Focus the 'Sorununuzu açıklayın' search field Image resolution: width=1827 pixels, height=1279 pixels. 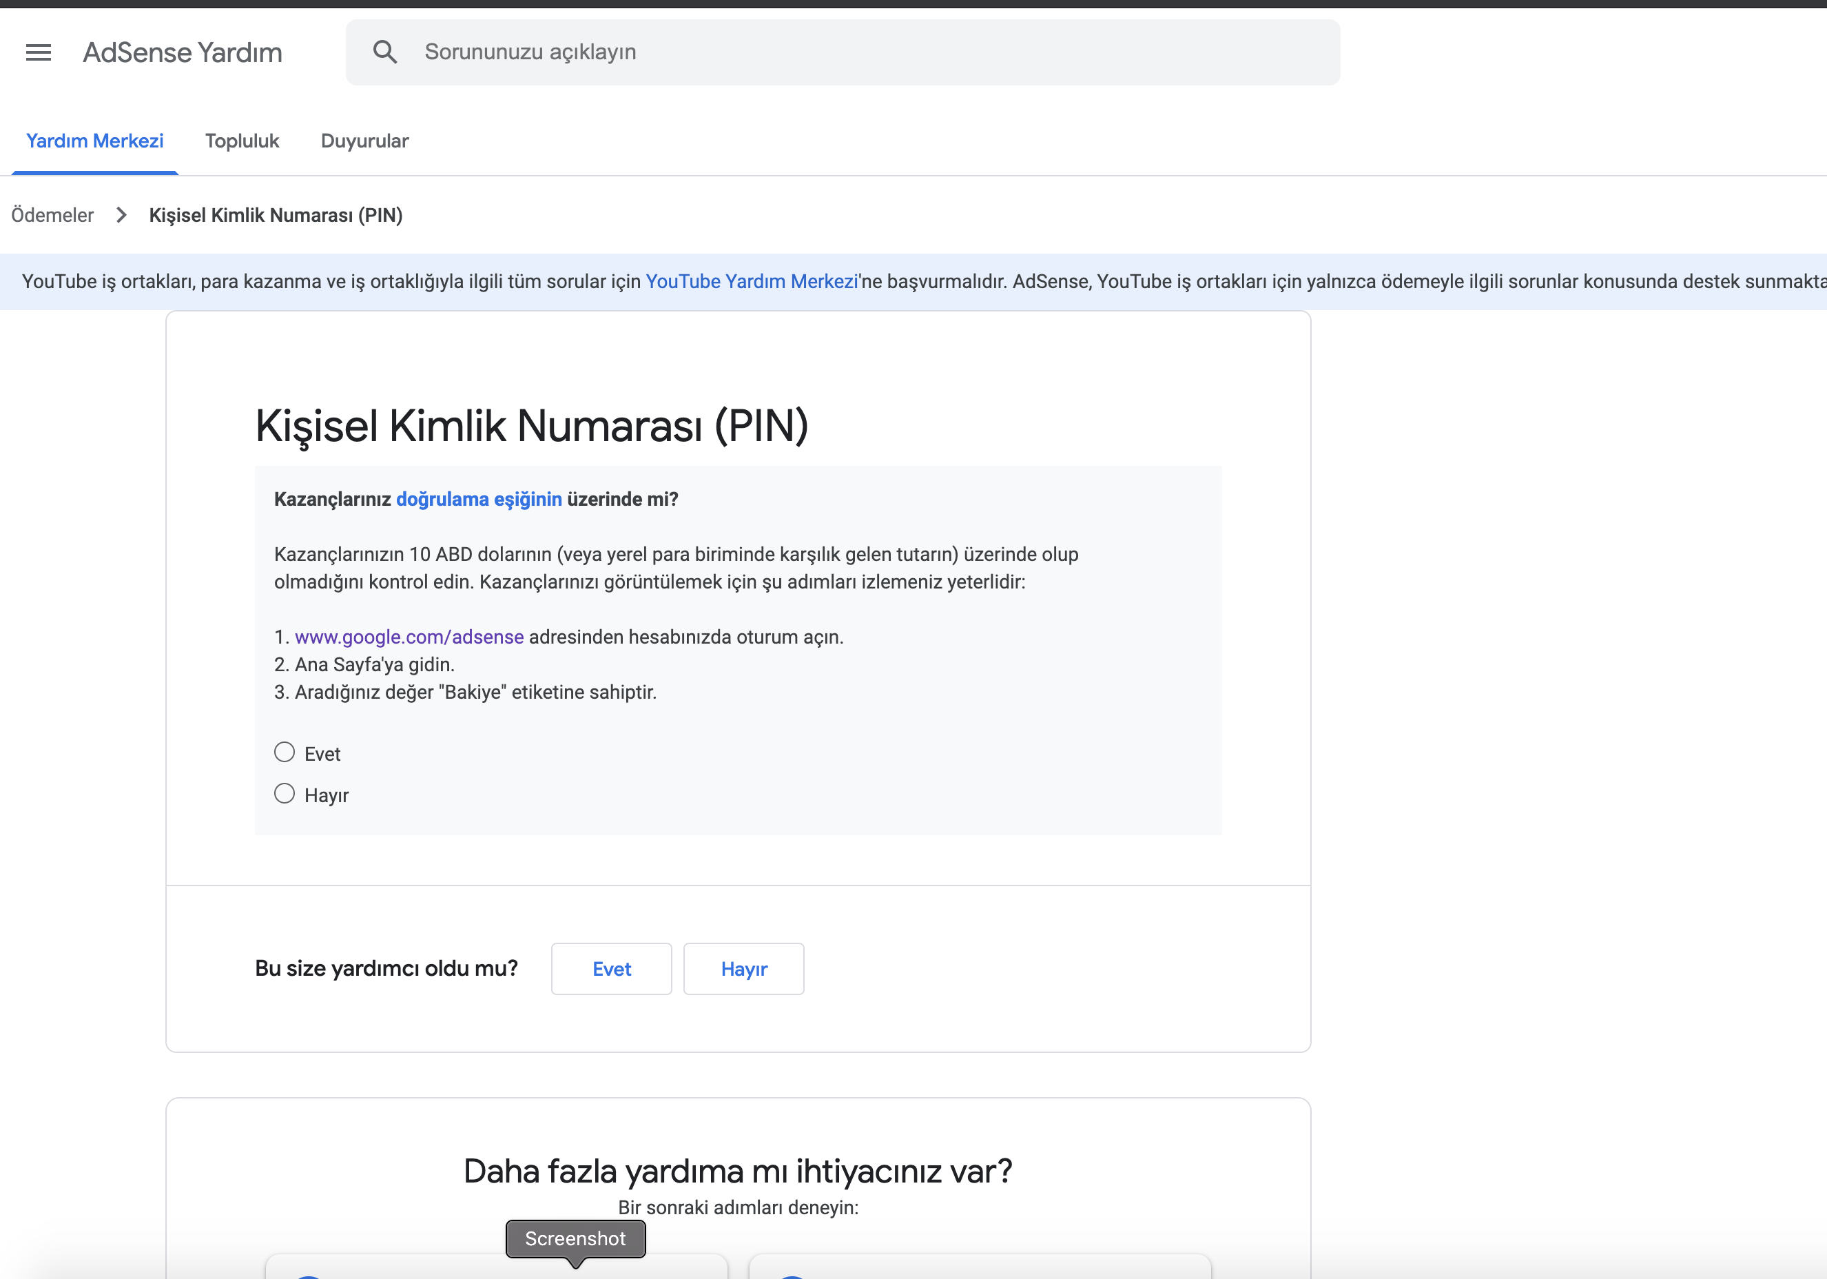point(843,52)
